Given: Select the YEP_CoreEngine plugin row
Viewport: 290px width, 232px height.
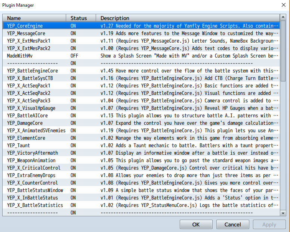Looking at the screenshot, I should point(141,26).
